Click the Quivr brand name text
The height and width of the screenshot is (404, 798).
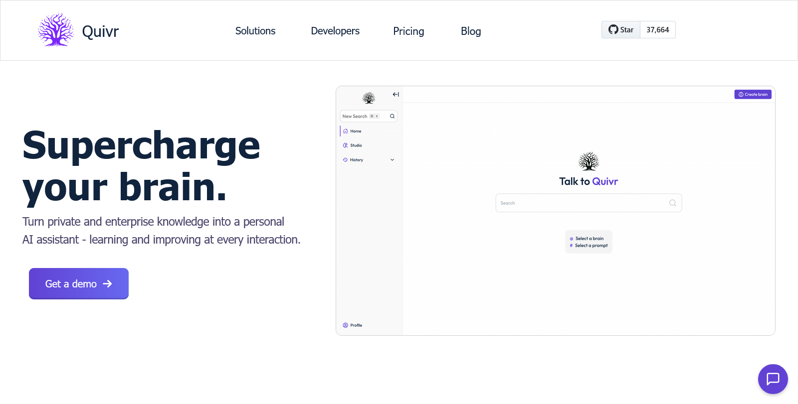pos(100,31)
